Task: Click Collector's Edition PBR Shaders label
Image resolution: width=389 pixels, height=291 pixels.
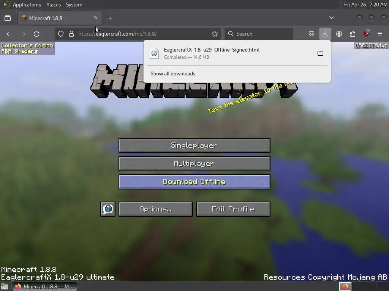Action: coord(27,48)
